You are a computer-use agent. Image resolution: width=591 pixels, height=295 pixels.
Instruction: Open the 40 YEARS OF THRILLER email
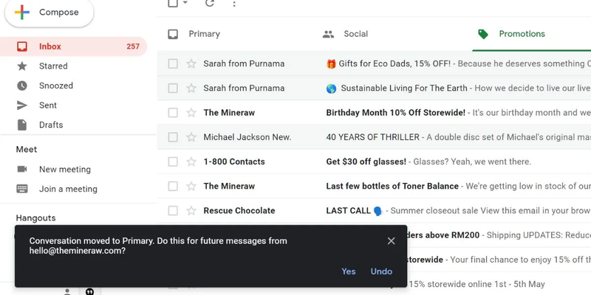[x=375, y=137]
